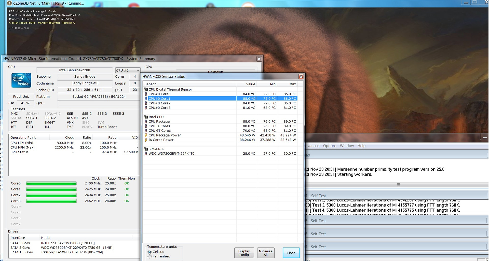Click lightning icon beside CPU Package Power

click(146, 135)
